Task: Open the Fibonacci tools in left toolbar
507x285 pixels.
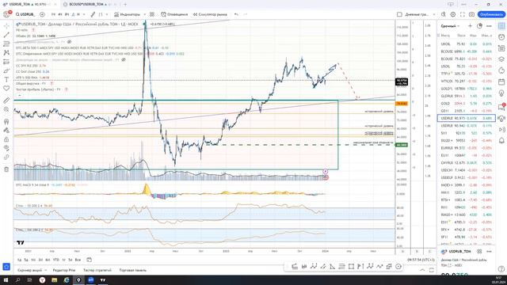Action: pos(6,44)
